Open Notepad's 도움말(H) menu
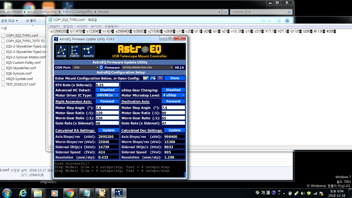 (x=111, y=26)
